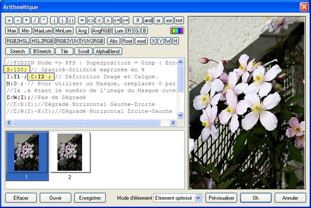Insert the less-or-equal operator
Viewport: 311px width, 208px height.
(117, 21)
